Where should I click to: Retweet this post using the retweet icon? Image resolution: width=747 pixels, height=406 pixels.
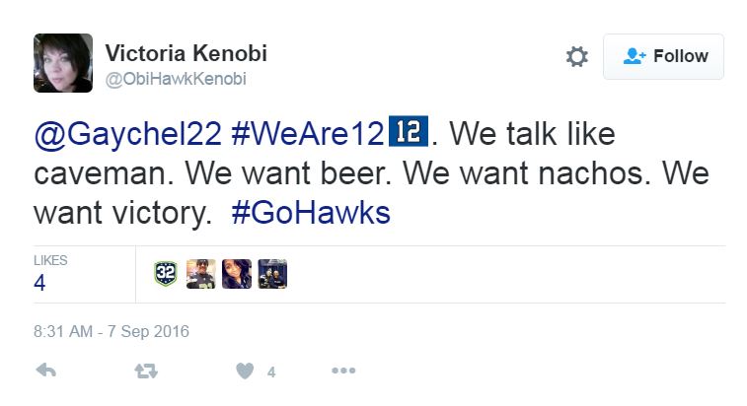click(145, 371)
